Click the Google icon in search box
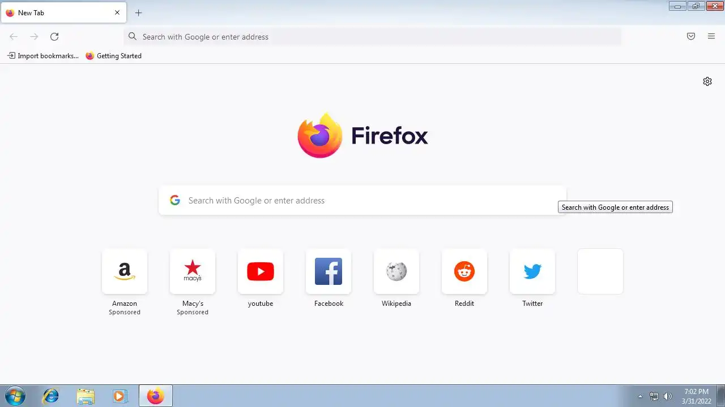The height and width of the screenshot is (407, 725). click(x=175, y=201)
